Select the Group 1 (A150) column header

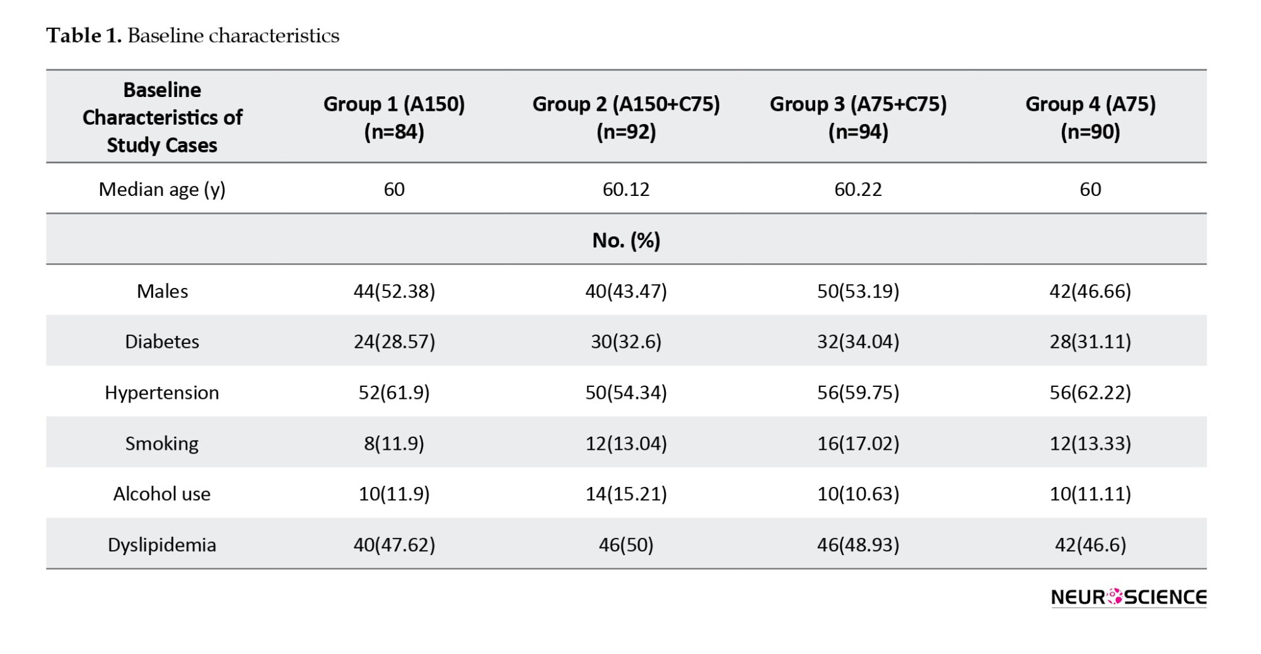coord(394,117)
